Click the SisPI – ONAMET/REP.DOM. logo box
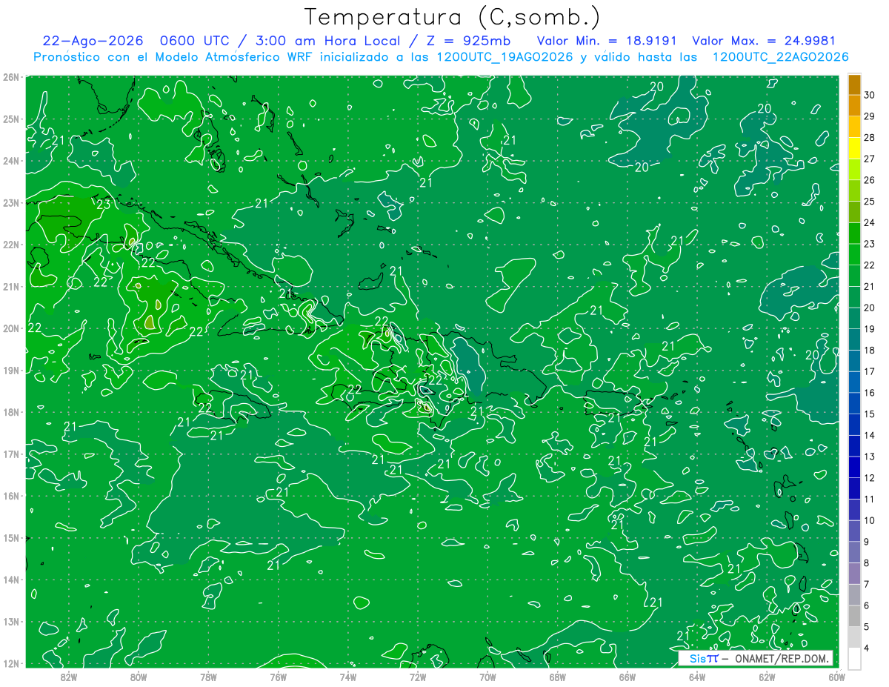 tap(756, 658)
